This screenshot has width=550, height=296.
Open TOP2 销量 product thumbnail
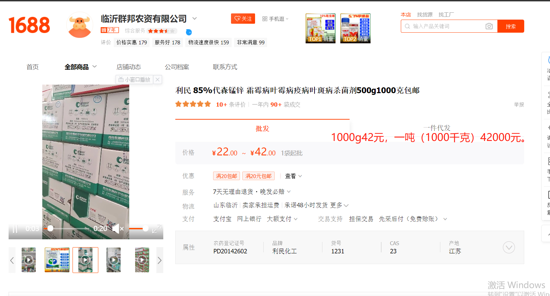355,28
